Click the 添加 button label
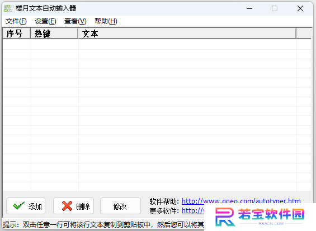This screenshot has width=316, height=231. pyautogui.click(x=35, y=206)
